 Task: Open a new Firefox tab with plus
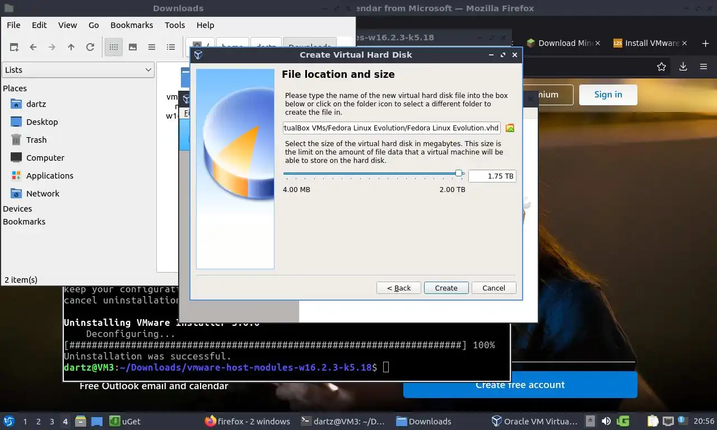point(705,43)
